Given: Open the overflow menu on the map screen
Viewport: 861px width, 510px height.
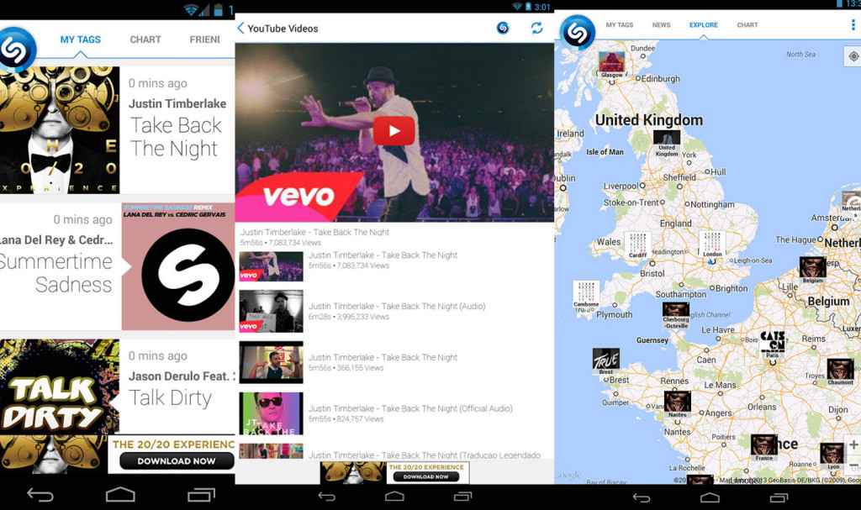Looking at the screenshot, I should tap(853, 25).
